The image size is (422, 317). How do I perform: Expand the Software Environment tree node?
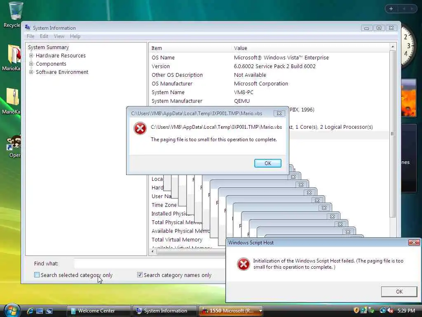point(31,72)
